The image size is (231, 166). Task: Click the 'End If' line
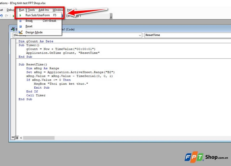tap(32, 91)
